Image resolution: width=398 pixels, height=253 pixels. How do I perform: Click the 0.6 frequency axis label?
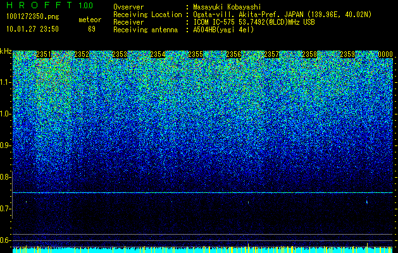click(5, 240)
